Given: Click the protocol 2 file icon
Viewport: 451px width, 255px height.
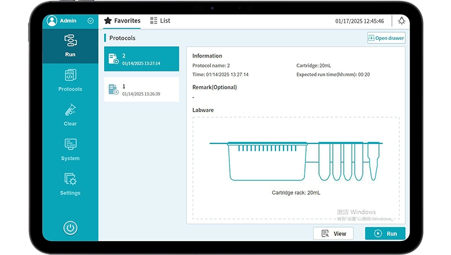Looking at the screenshot, I should pos(113,59).
